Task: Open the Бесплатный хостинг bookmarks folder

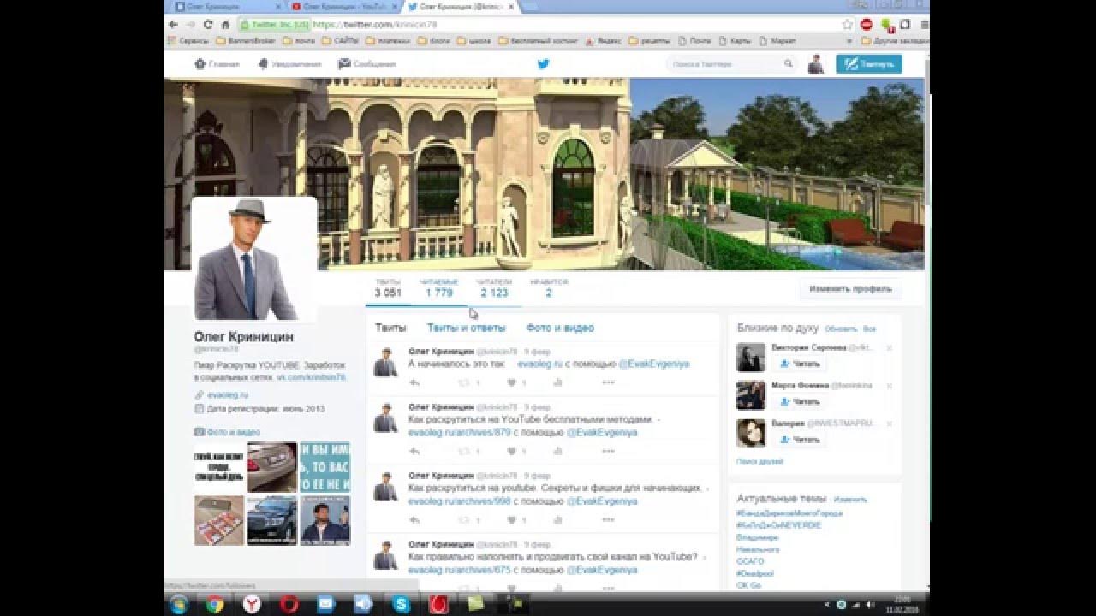Action: pyautogui.click(x=538, y=40)
